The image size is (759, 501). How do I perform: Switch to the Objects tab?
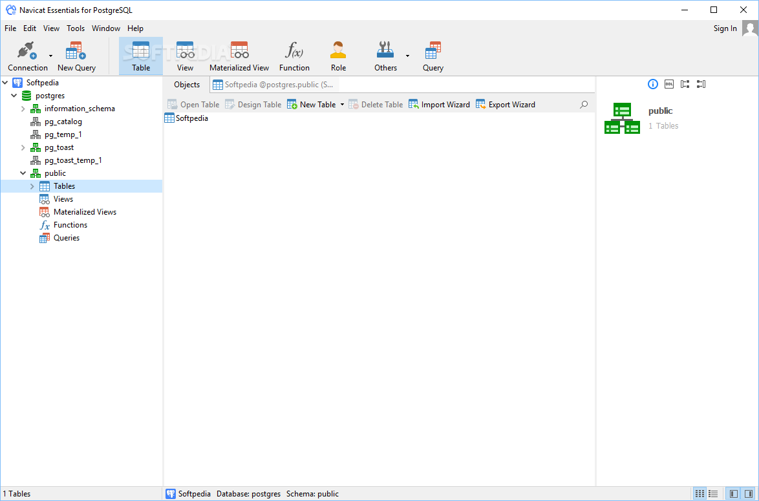click(x=187, y=85)
